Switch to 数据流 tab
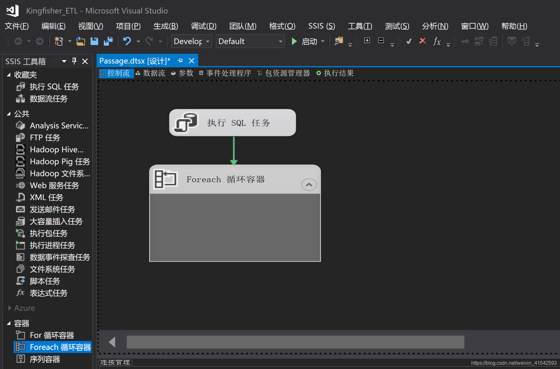The width and height of the screenshot is (560, 369). point(150,73)
